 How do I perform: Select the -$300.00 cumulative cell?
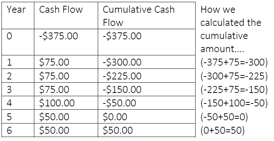[x=147, y=62]
